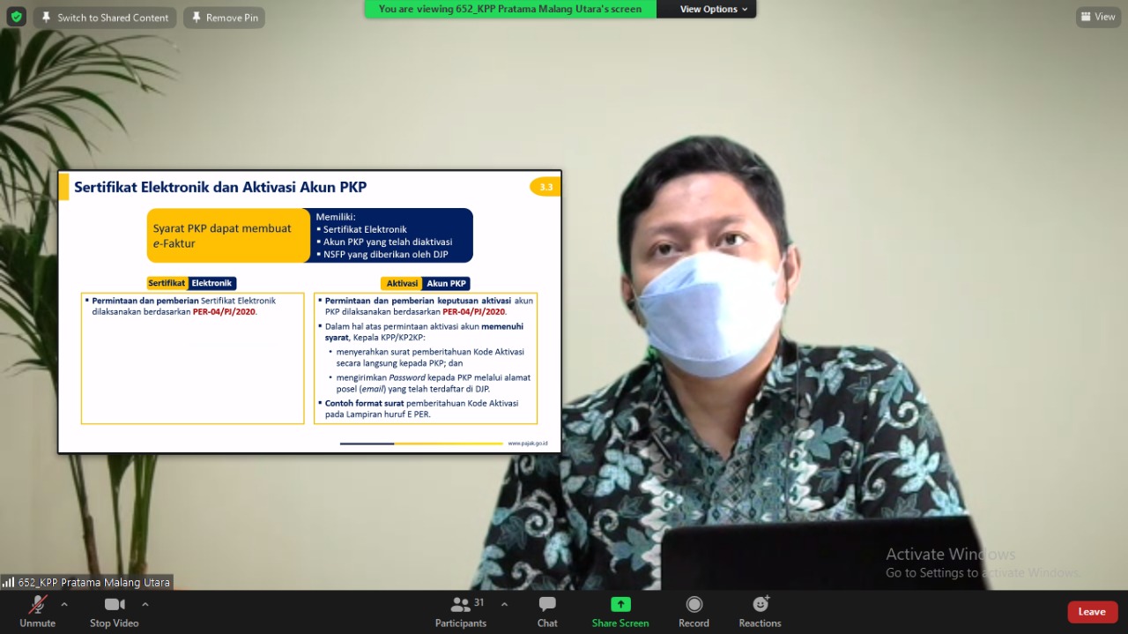Viewport: 1128px width, 634px height.
Task: Open the Chat bubble icon
Action: [547, 605]
